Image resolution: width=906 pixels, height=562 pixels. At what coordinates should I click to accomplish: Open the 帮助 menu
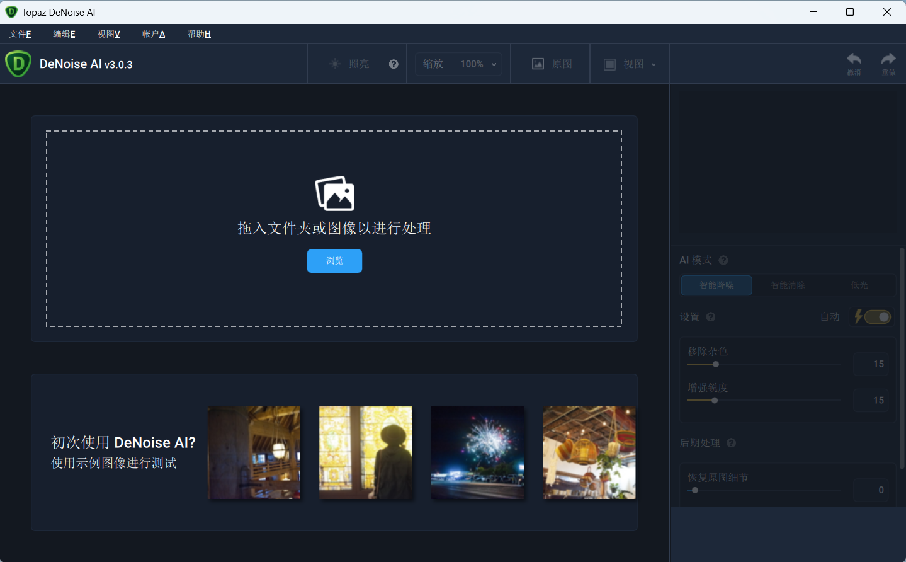point(199,34)
